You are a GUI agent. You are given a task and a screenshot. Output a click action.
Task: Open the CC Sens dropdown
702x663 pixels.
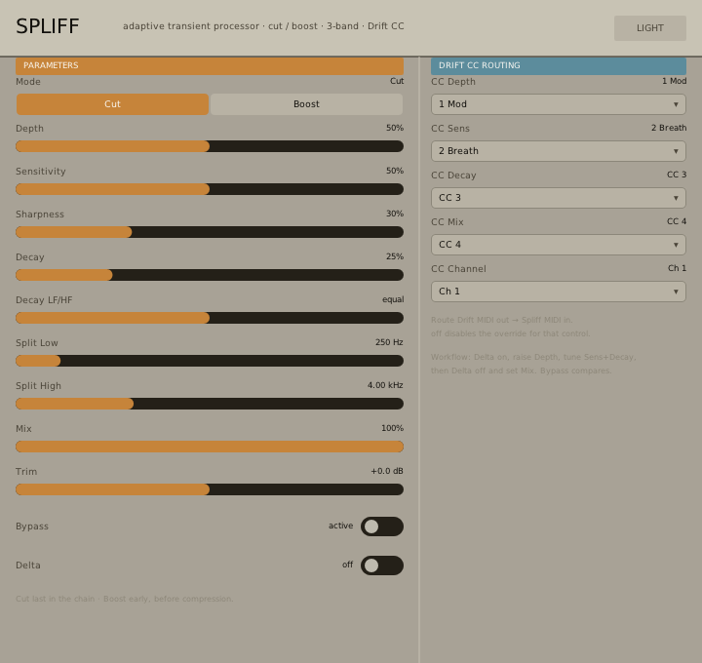pos(559,151)
